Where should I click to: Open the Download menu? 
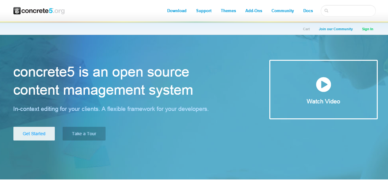point(177,11)
